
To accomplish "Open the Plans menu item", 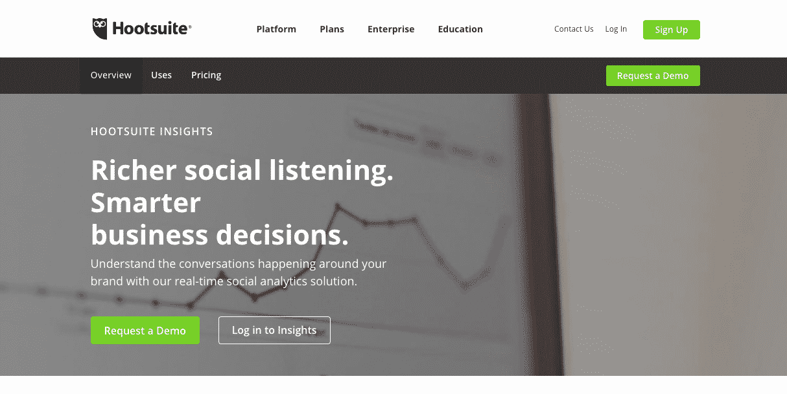I will [x=332, y=29].
